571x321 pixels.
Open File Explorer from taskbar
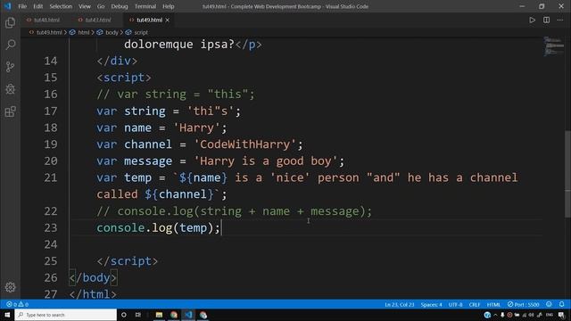click(x=159, y=315)
